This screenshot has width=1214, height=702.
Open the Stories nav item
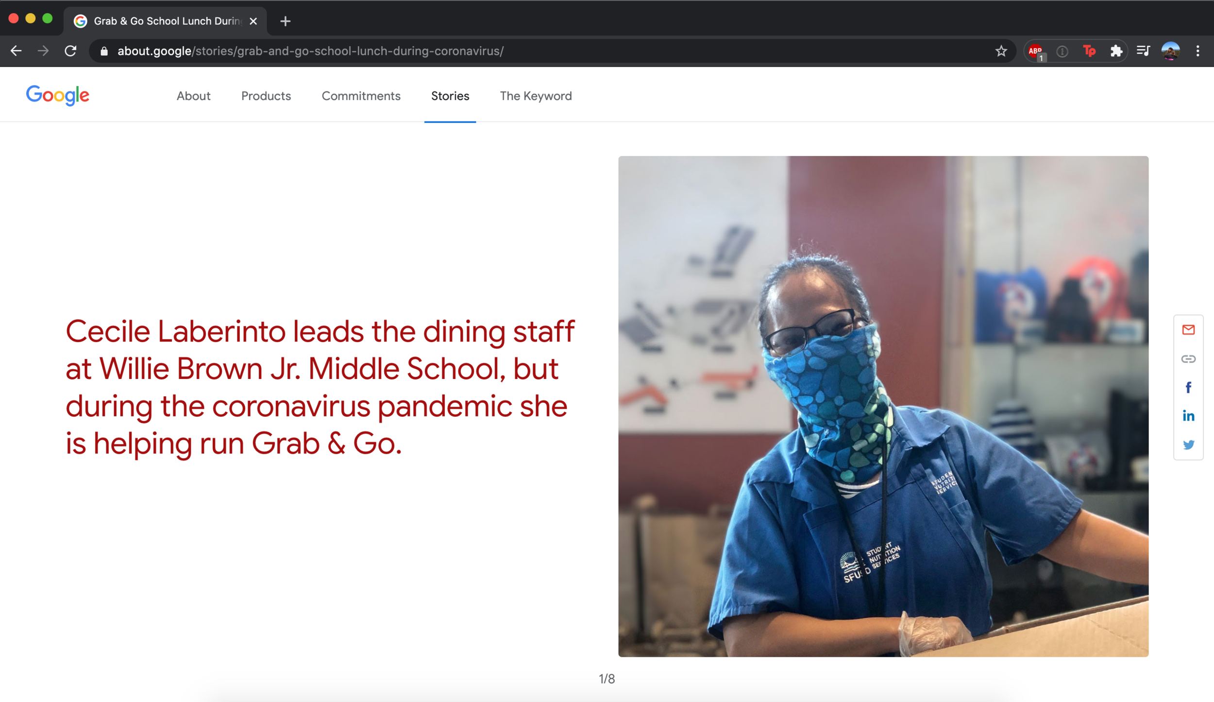click(x=450, y=96)
